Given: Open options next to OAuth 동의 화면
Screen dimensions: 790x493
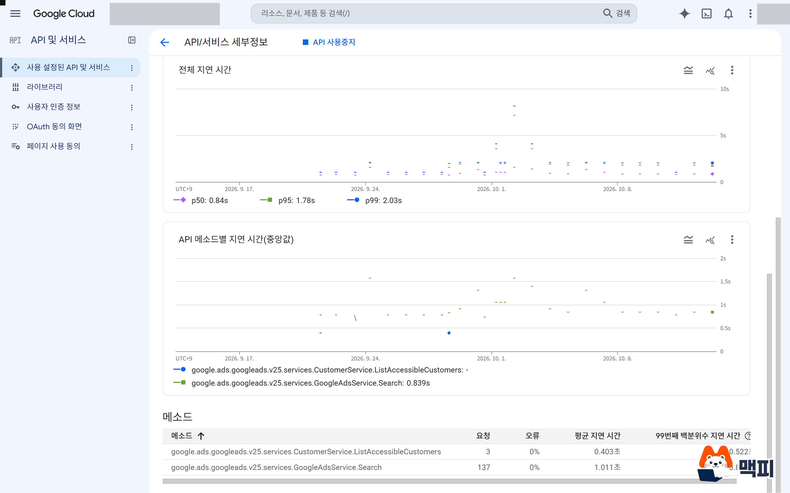Looking at the screenshot, I should tap(132, 127).
